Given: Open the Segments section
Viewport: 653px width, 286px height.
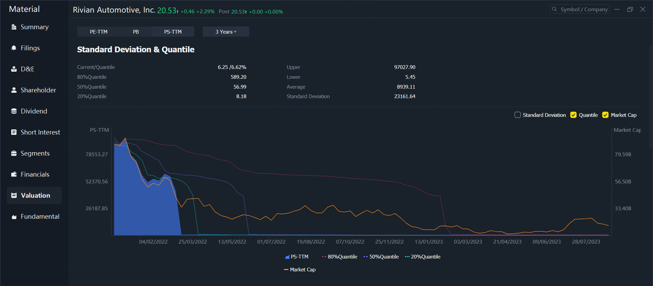Looking at the screenshot, I should (34, 153).
